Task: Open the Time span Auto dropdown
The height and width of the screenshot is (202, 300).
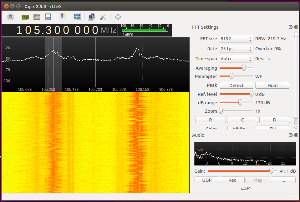Action: click(x=236, y=59)
